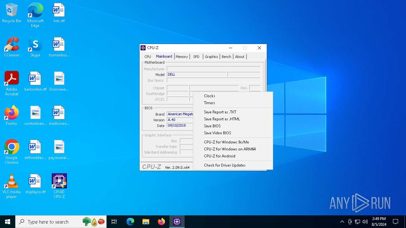Open Task View on the taskbar
Viewport: 406px width, 228px height.
click(114, 222)
